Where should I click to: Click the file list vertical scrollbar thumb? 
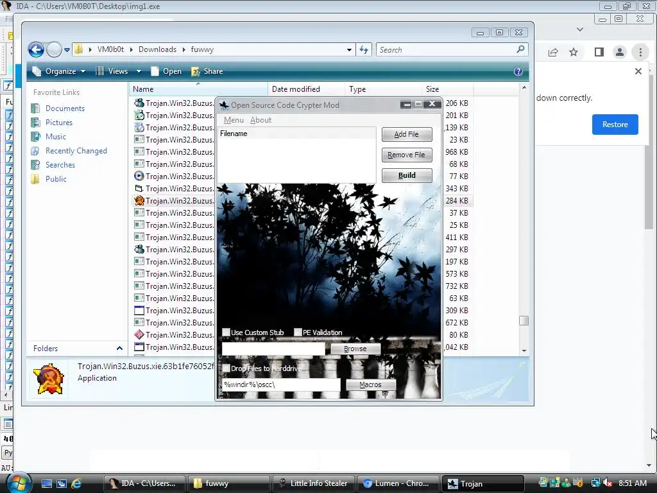point(524,321)
